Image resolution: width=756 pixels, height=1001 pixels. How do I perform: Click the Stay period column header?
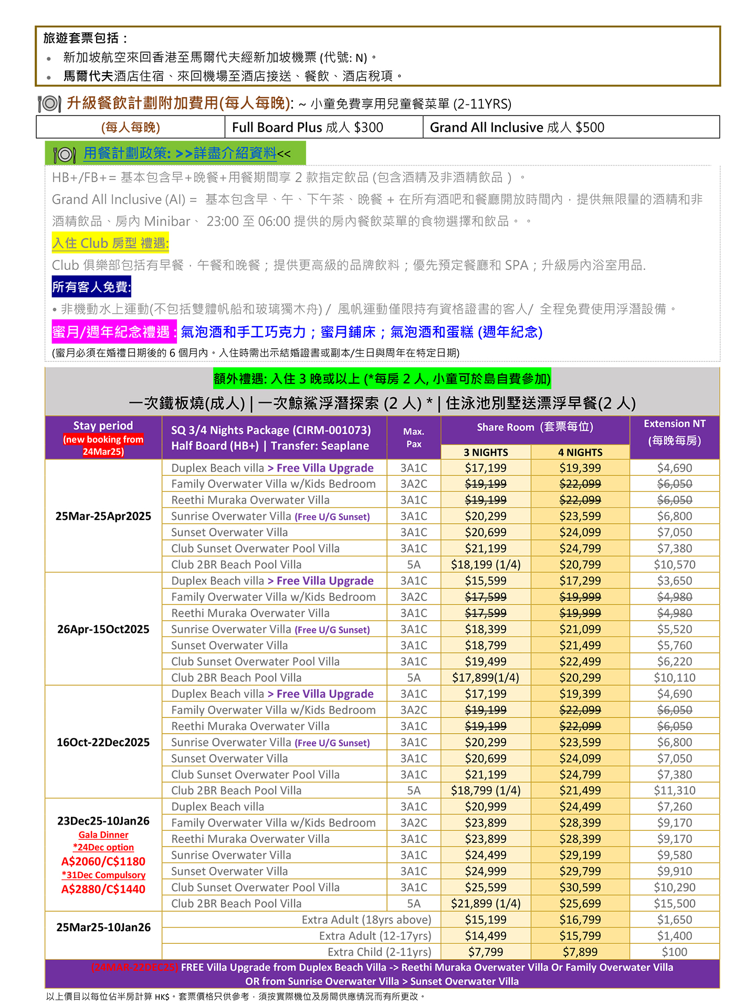tap(103, 437)
